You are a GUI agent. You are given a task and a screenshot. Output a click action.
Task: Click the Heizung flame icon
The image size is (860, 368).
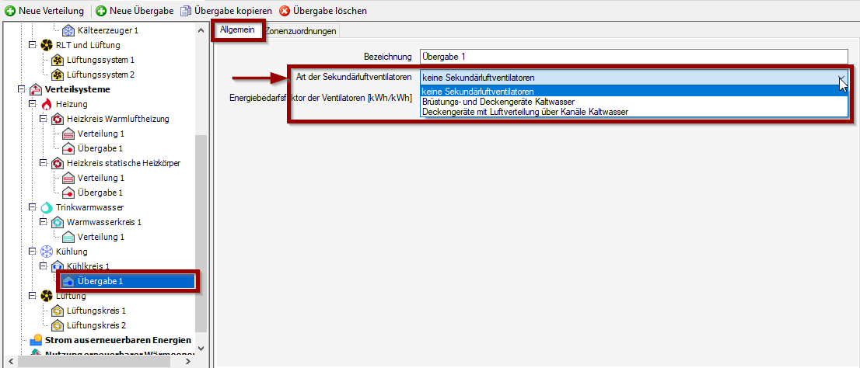point(46,104)
